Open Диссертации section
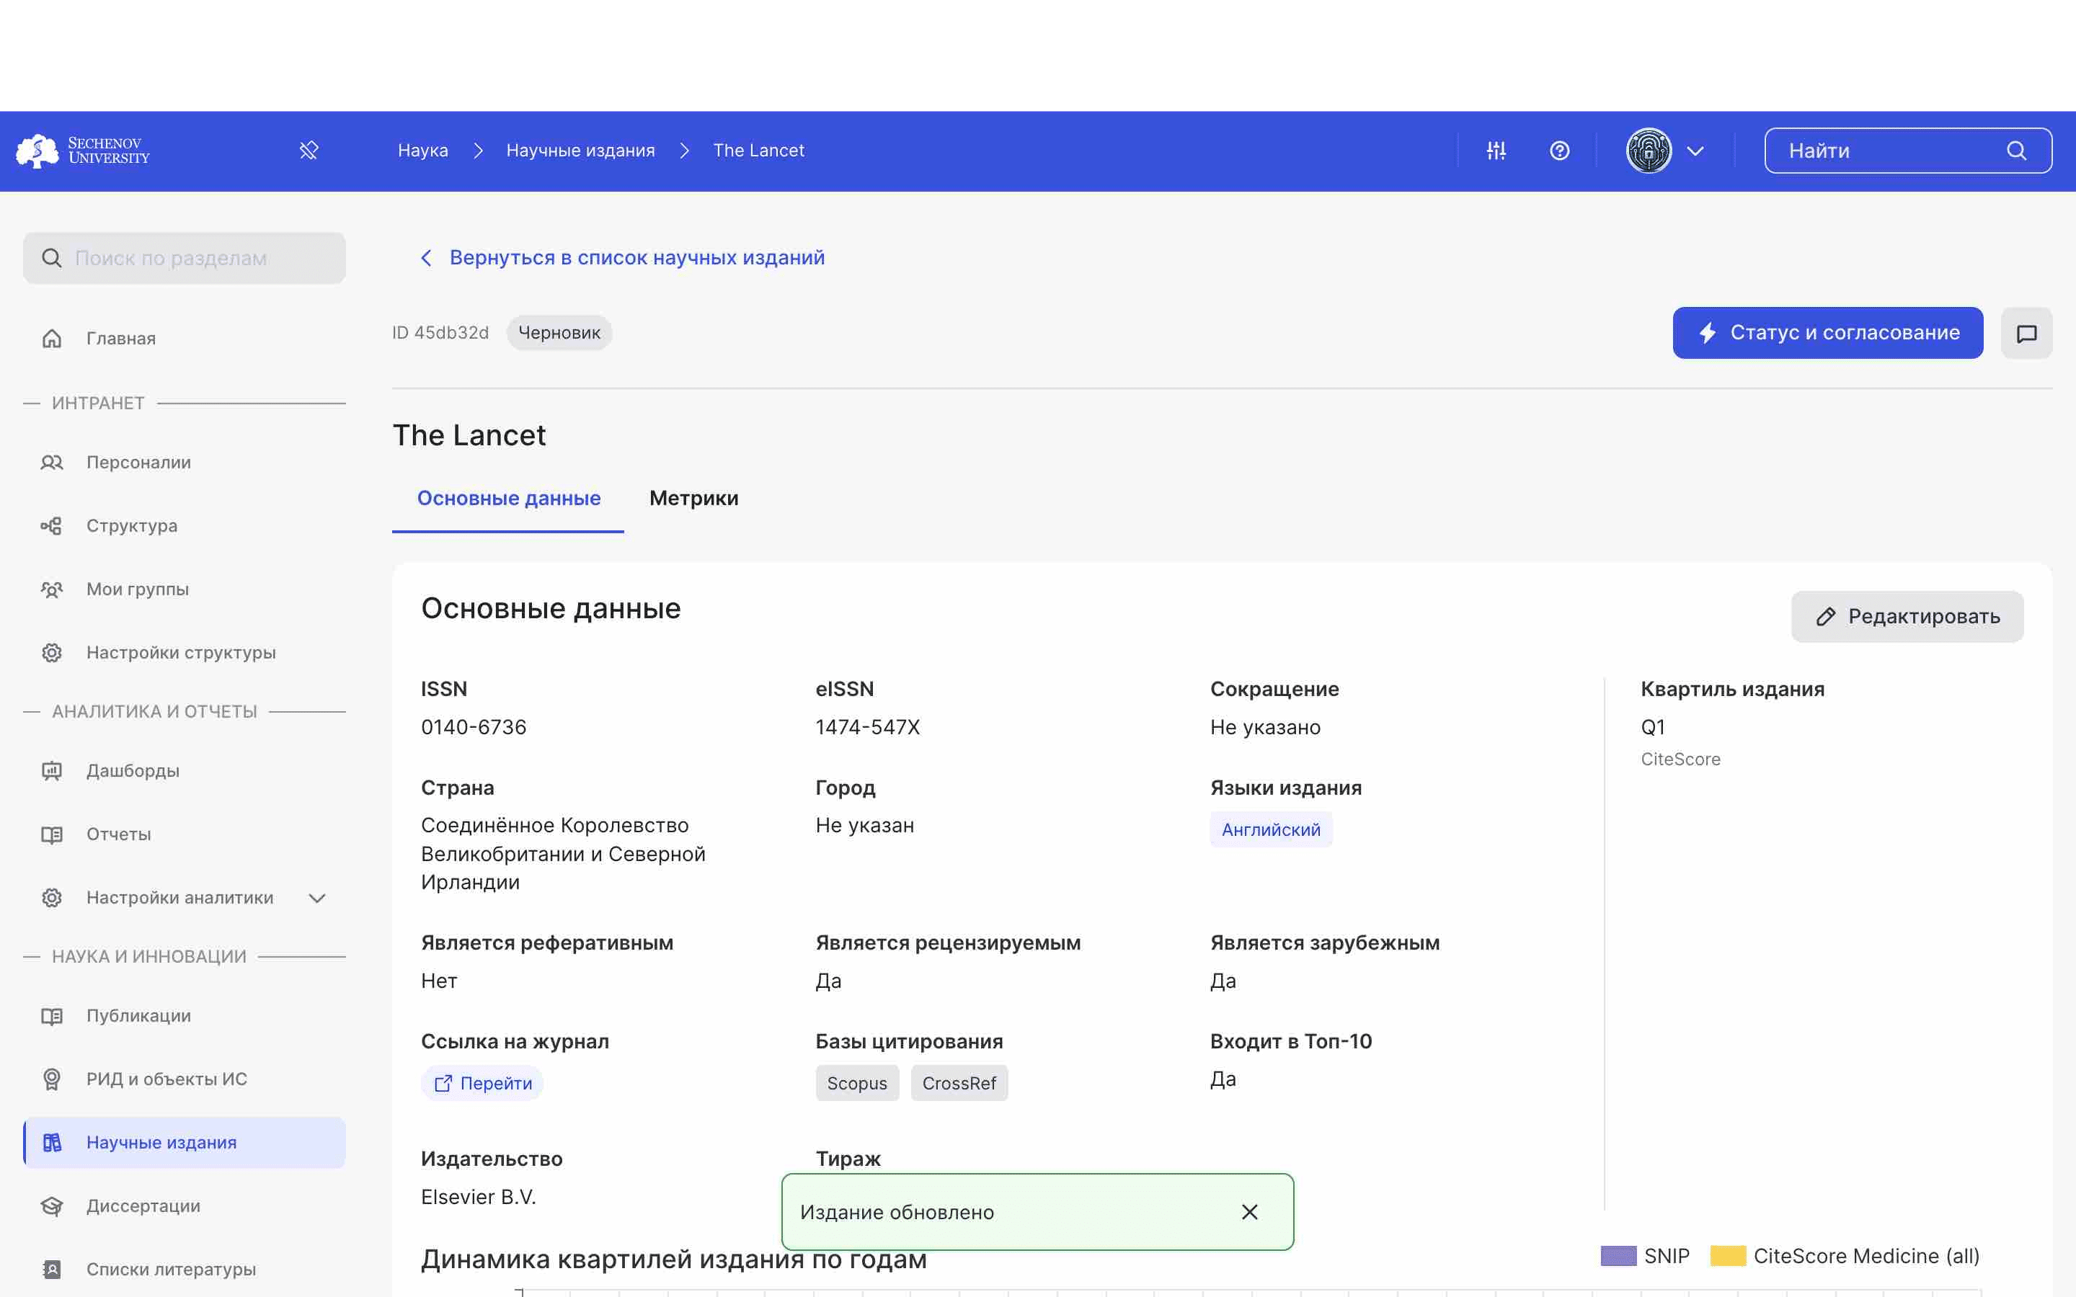The image size is (2076, 1297). (x=185, y=1206)
